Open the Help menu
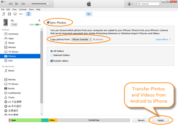Image resolution: width=178 pixels, height=125 pixels. point(38,9)
